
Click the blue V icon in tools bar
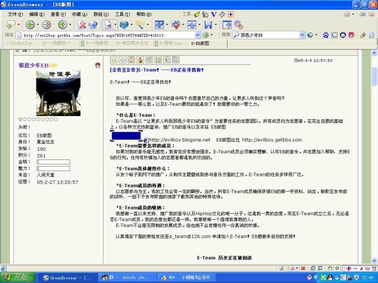214,14
